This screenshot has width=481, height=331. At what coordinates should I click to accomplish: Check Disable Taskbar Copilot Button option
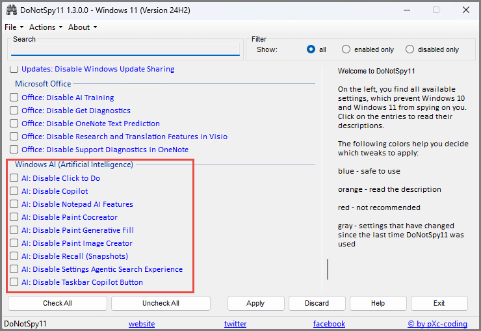click(x=14, y=282)
